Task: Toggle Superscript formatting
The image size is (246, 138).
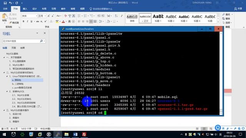Action: pyautogui.click(x=45, y=21)
